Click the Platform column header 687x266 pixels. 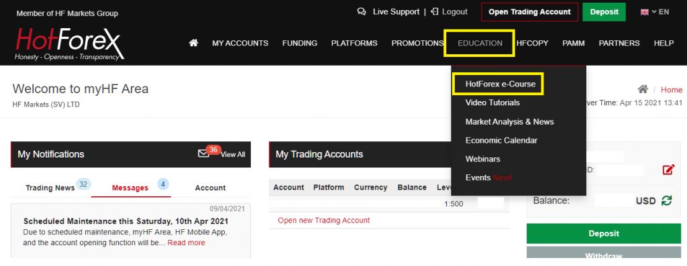[329, 187]
